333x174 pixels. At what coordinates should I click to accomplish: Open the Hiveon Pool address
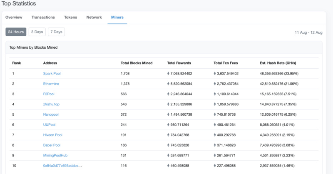[53, 135]
